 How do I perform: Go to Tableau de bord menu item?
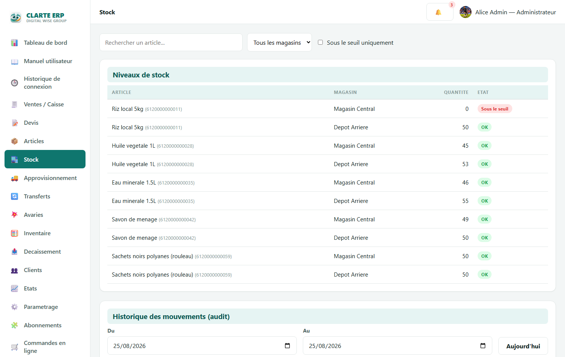point(45,43)
